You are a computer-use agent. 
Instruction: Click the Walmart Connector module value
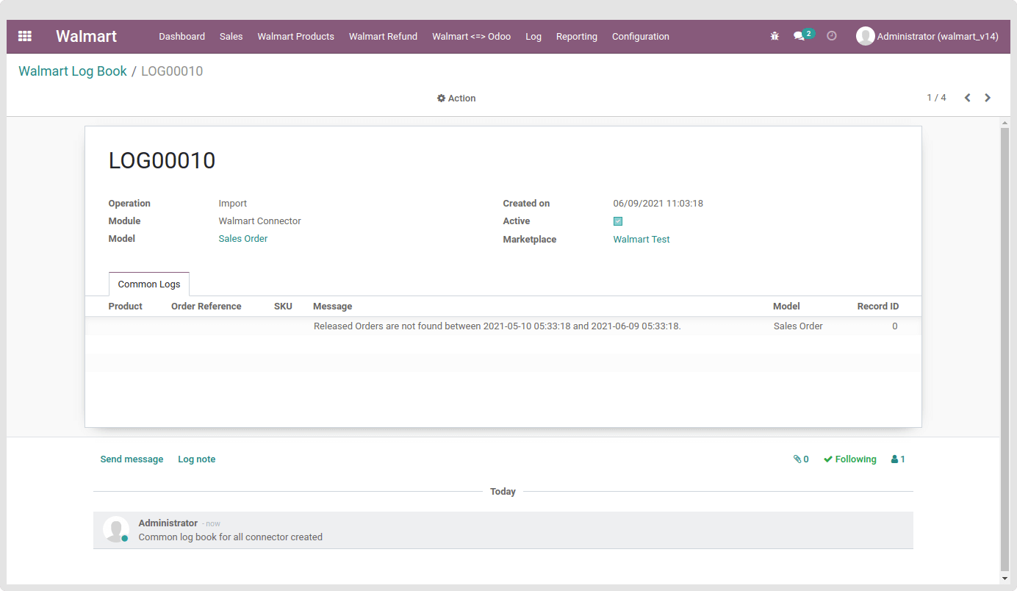coord(260,221)
